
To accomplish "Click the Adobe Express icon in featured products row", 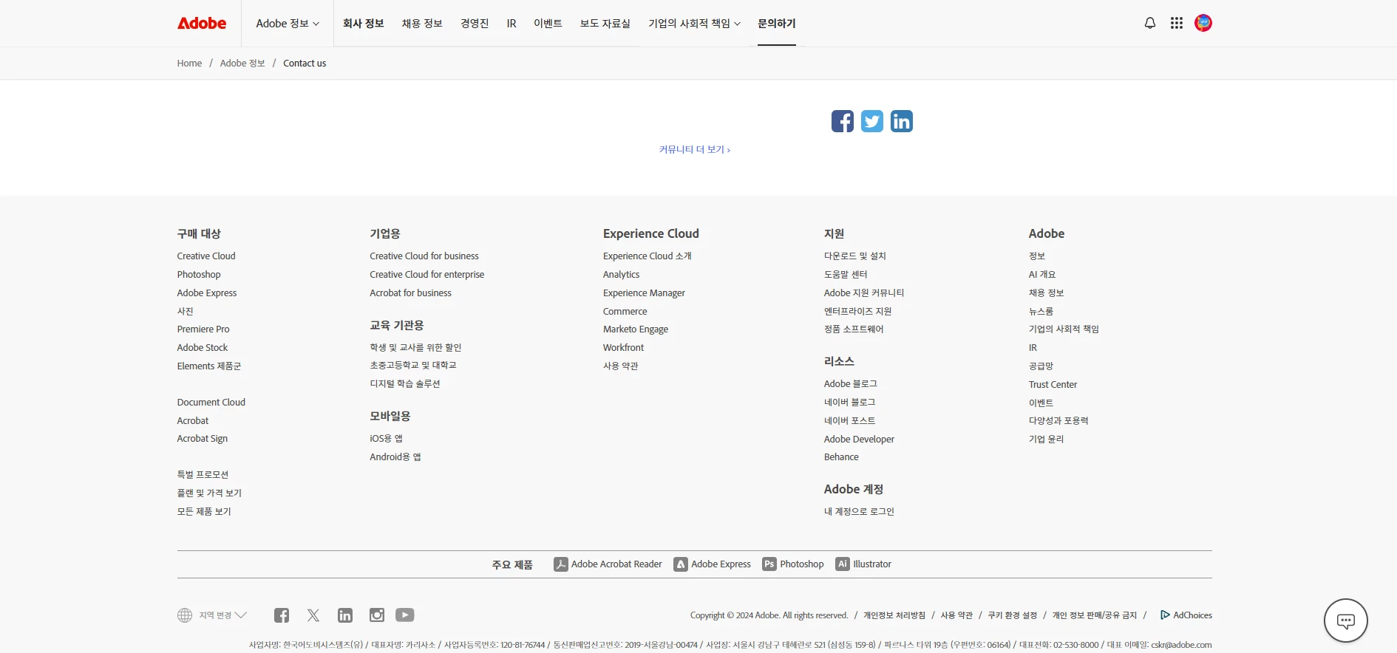I will click(x=681, y=564).
